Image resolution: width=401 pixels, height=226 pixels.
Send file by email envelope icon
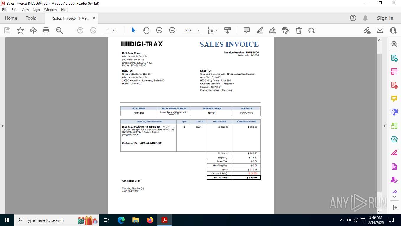pos(380,30)
